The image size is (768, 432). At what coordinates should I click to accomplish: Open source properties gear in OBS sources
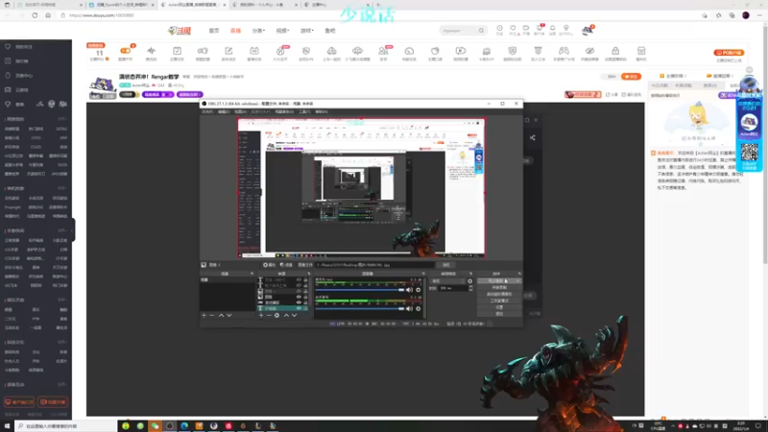276,316
